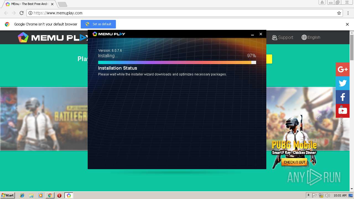This screenshot has height=199, width=354.
Task: Dismiss the default browser notification bar
Action: click(x=347, y=24)
